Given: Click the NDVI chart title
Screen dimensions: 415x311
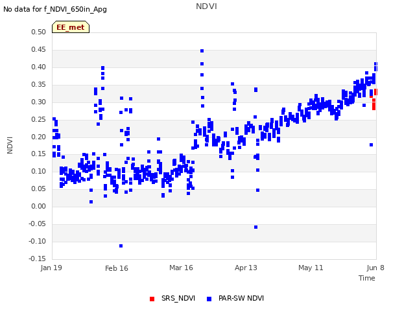Looking at the screenshot, I should click(206, 6).
